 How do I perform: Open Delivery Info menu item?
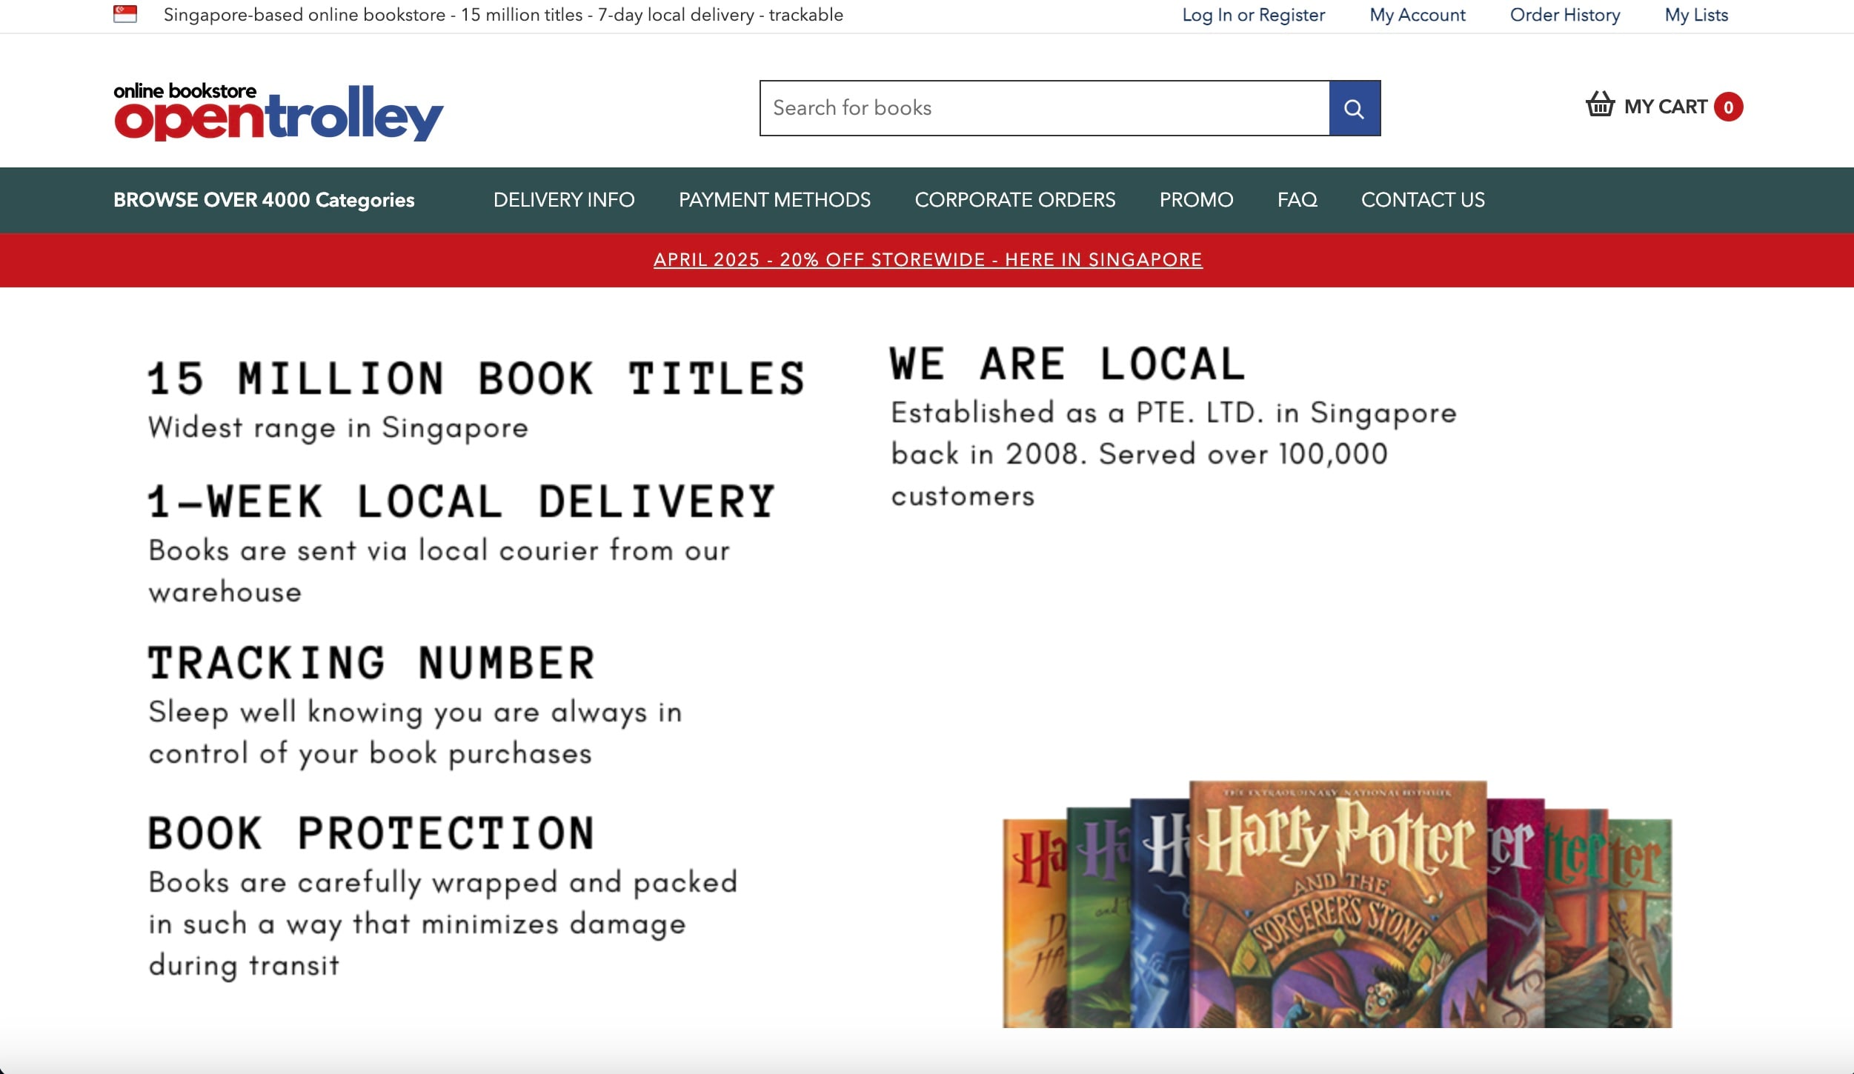click(x=564, y=200)
